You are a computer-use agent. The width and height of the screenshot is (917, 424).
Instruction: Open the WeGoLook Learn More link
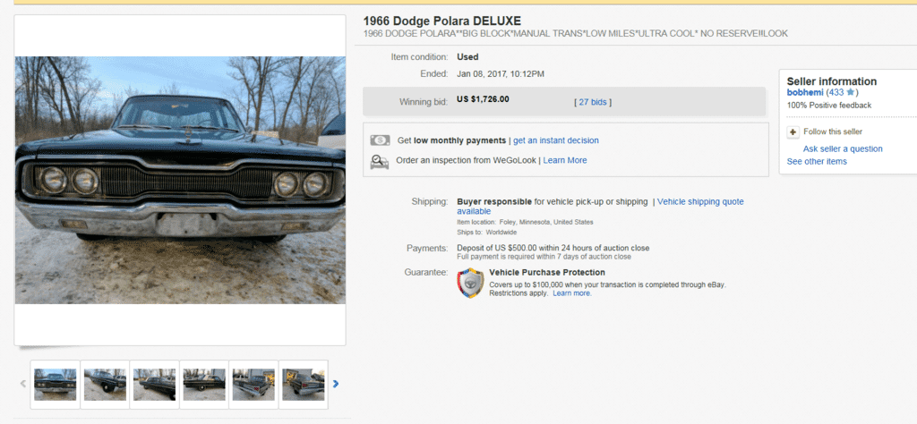[x=565, y=160]
